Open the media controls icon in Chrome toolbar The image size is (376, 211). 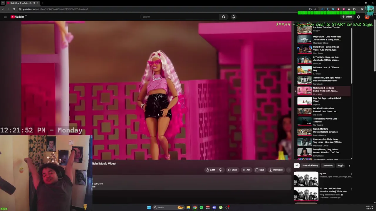pyautogui.click(x=362, y=9)
